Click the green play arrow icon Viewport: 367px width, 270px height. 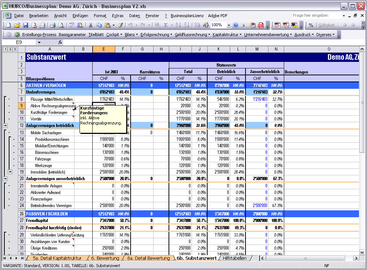pyautogui.click(x=244, y=25)
